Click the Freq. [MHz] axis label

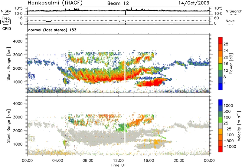pos(6,20)
